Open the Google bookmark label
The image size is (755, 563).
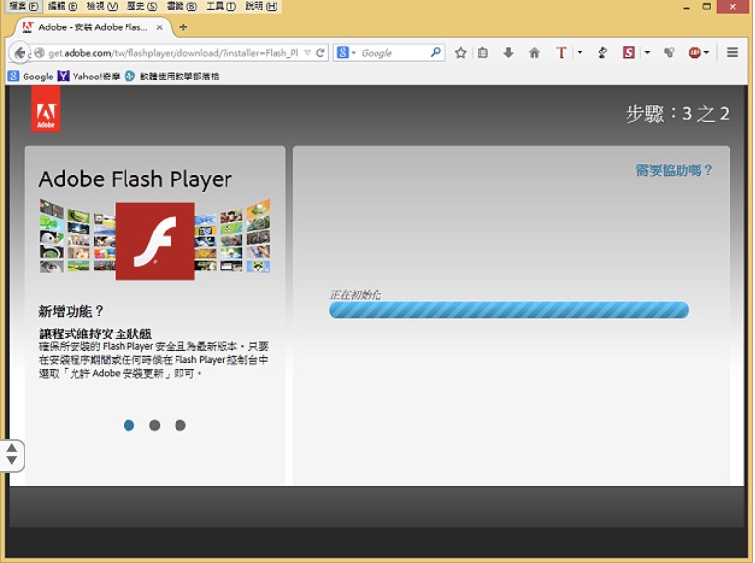(37, 77)
